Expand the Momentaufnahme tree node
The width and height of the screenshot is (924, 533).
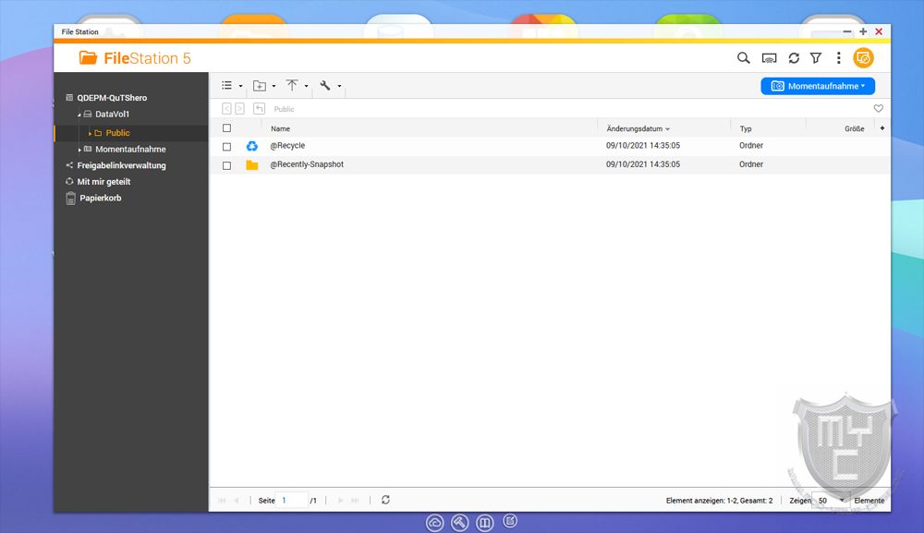[79, 150]
